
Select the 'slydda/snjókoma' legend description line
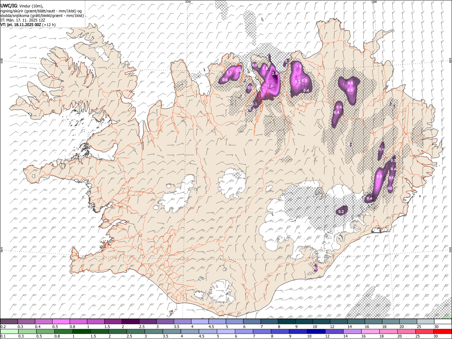tap(42, 16)
